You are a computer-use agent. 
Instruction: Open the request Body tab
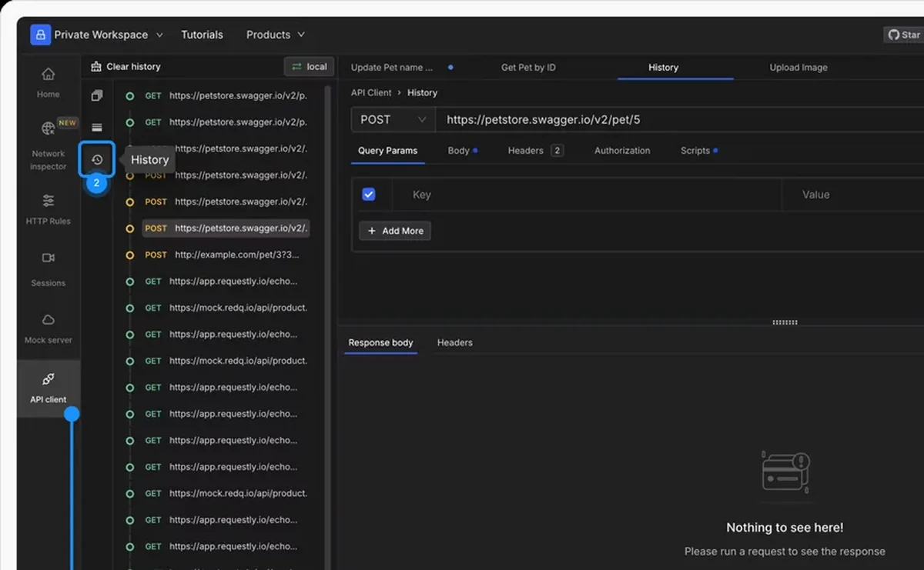pyautogui.click(x=462, y=151)
